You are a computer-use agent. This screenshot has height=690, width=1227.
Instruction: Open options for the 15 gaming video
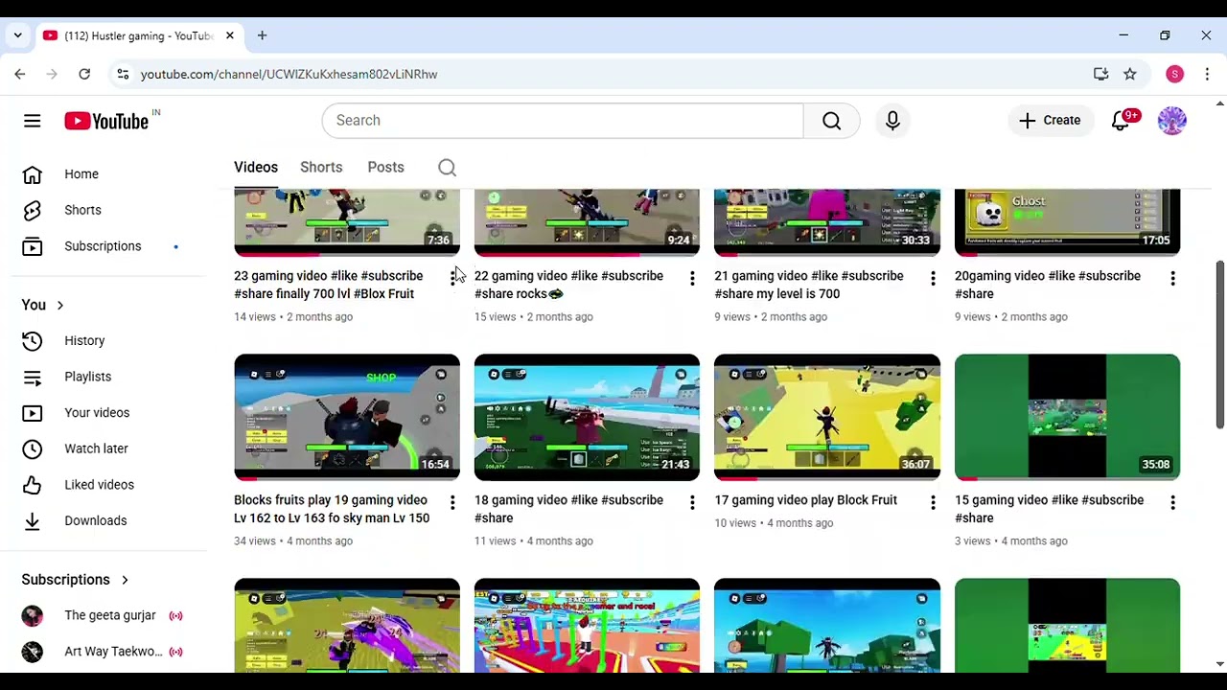tap(1172, 502)
